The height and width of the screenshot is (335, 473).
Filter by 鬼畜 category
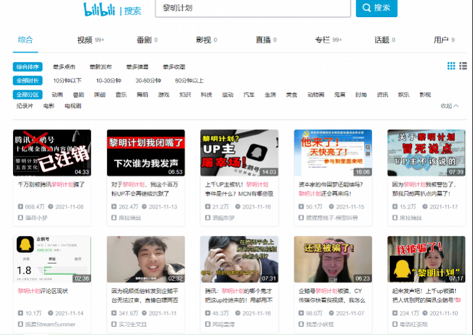pos(340,95)
